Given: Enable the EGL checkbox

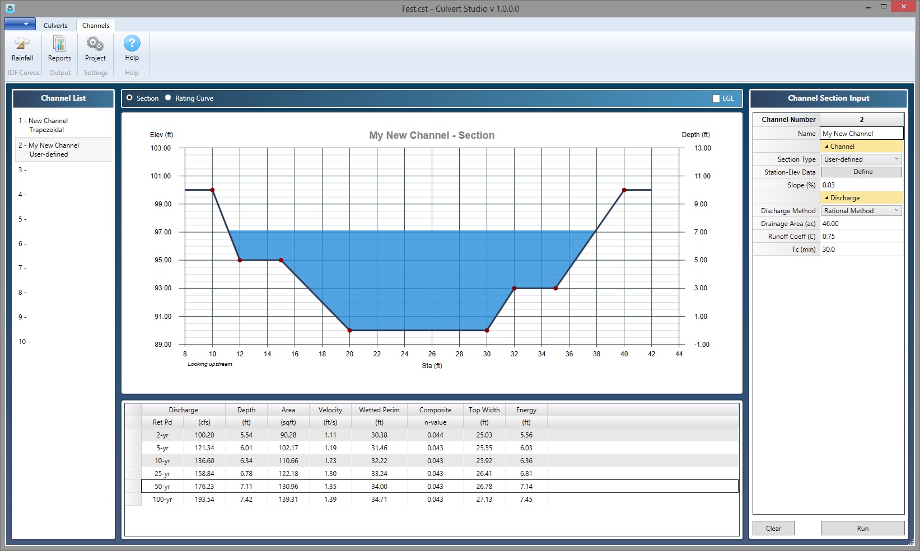Looking at the screenshot, I should [x=716, y=98].
